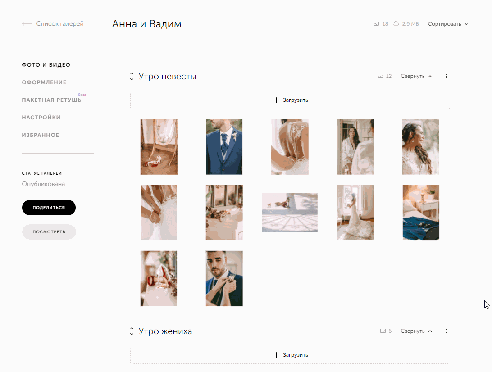
Task: Collapse the Утро невесты section via Свернуть
Action: tap(416, 76)
